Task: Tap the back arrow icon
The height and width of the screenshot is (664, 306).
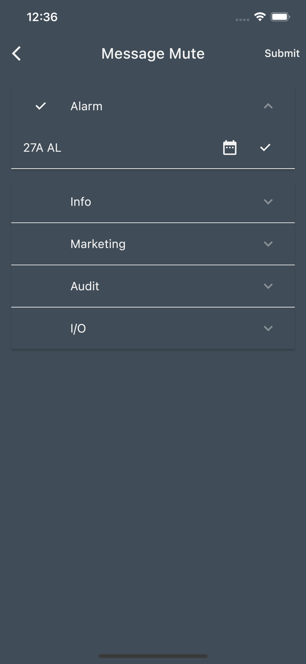Action: tap(16, 54)
